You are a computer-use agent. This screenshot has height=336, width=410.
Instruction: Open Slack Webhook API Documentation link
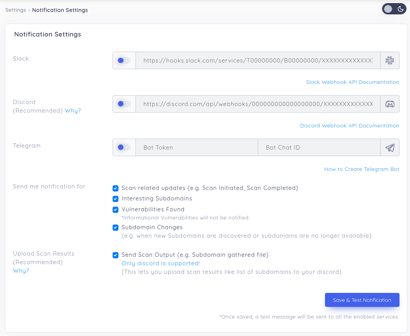(x=352, y=82)
